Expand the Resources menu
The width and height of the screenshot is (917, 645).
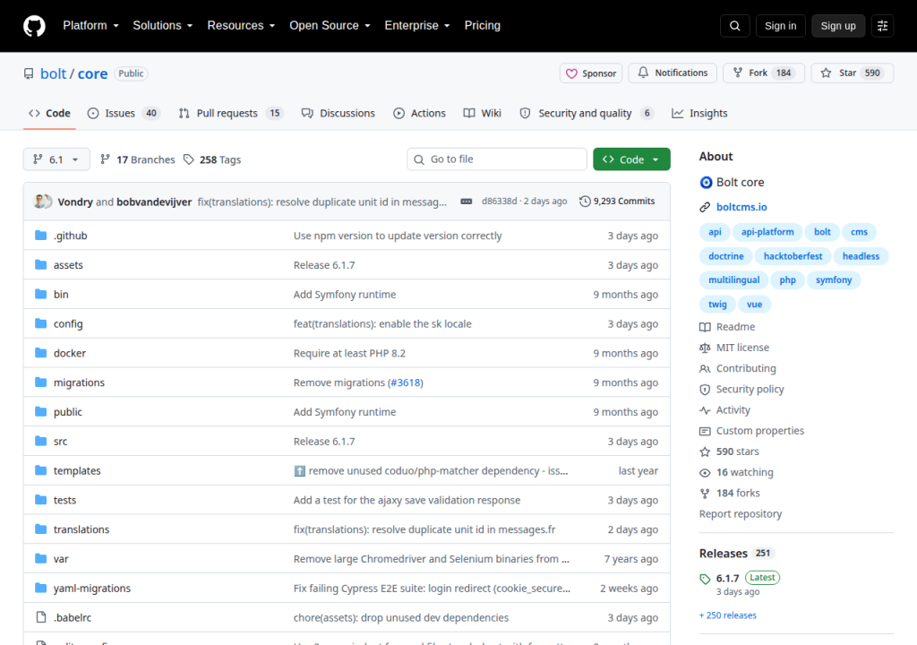tap(241, 26)
